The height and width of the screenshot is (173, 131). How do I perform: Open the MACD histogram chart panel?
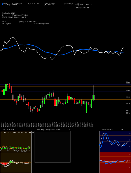(16, 163)
